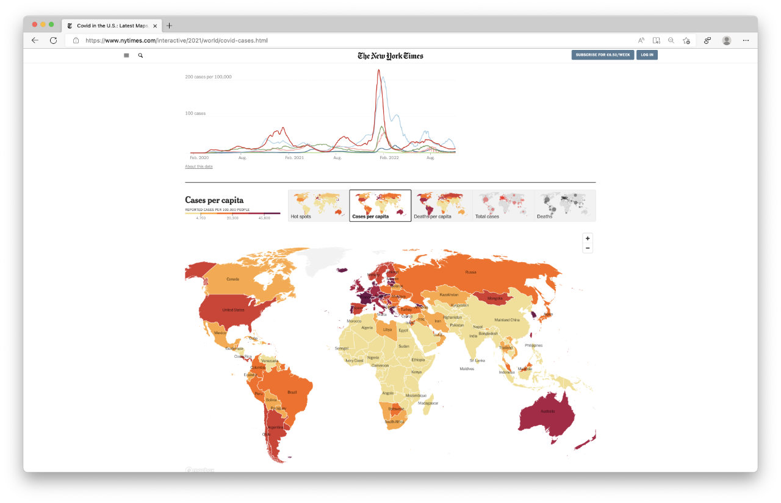Reload the page with the refresh icon

tap(53, 40)
